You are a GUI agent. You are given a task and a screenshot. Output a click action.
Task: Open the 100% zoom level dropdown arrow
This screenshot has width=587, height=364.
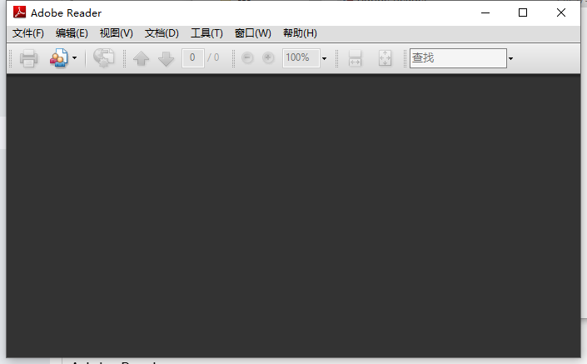coord(324,58)
